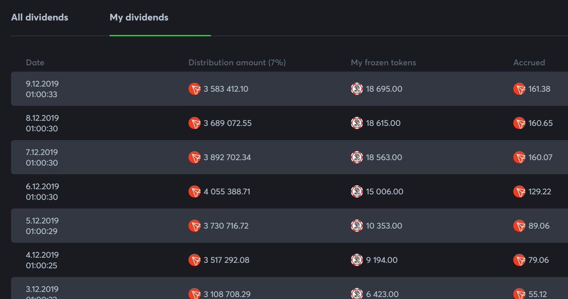Click the 4 055 388.71 distribution amount

(227, 191)
